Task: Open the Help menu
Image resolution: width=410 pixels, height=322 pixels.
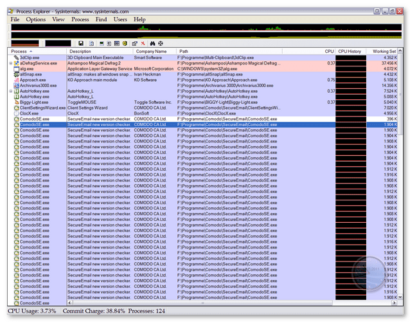Action: (139, 19)
